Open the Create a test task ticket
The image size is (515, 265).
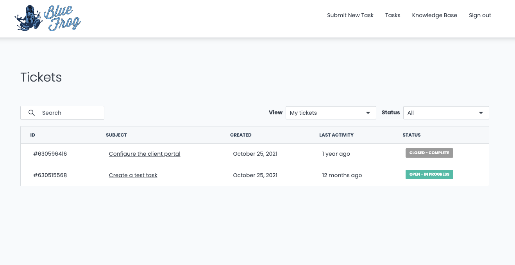coord(133,175)
